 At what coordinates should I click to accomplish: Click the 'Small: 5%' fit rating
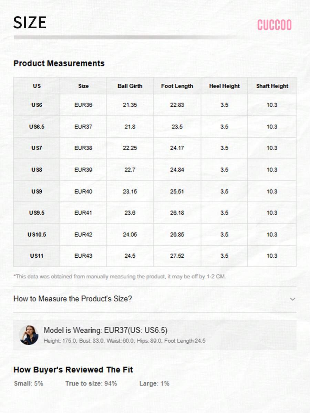click(x=29, y=383)
